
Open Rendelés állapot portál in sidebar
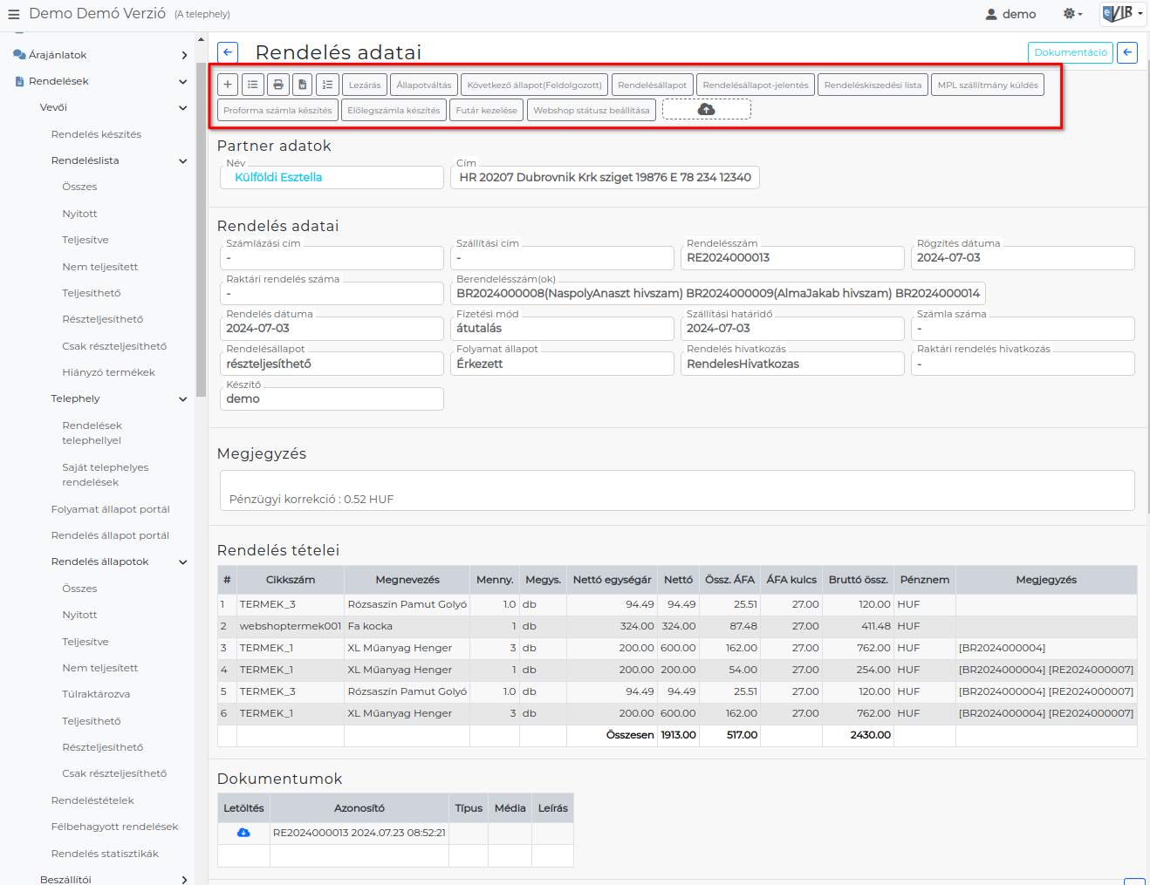[x=110, y=535]
